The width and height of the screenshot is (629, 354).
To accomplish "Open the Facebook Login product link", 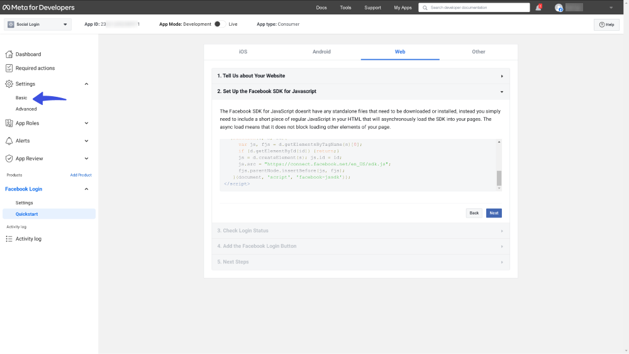I will click(x=24, y=189).
